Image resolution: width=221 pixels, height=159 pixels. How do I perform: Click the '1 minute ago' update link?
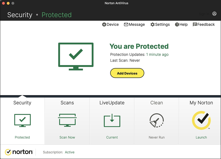[157, 55]
